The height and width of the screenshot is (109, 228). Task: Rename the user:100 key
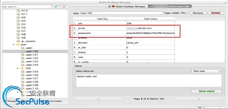click(x=198, y=13)
